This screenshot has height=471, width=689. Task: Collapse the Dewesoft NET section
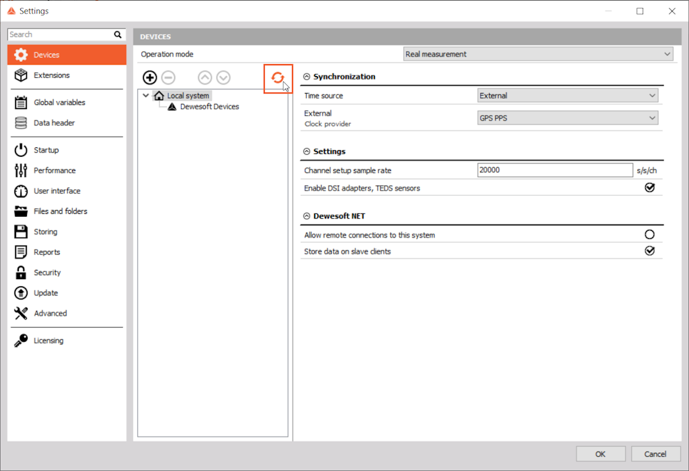pyautogui.click(x=307, y=216)
